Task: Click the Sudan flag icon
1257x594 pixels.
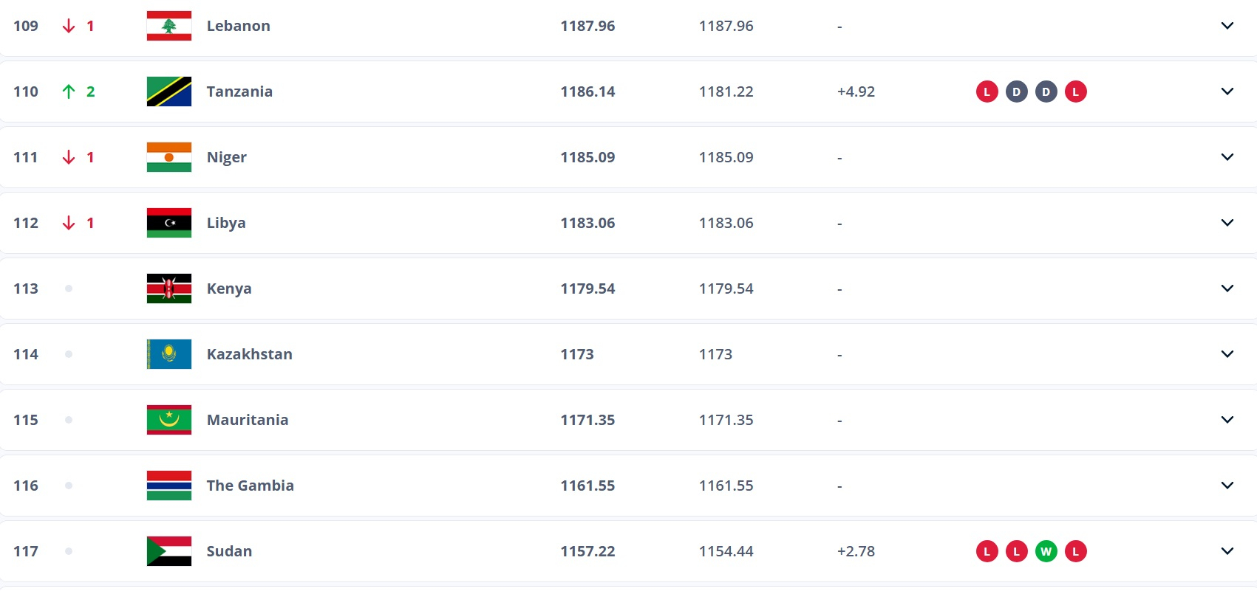Action: click(x=169, y=551)
